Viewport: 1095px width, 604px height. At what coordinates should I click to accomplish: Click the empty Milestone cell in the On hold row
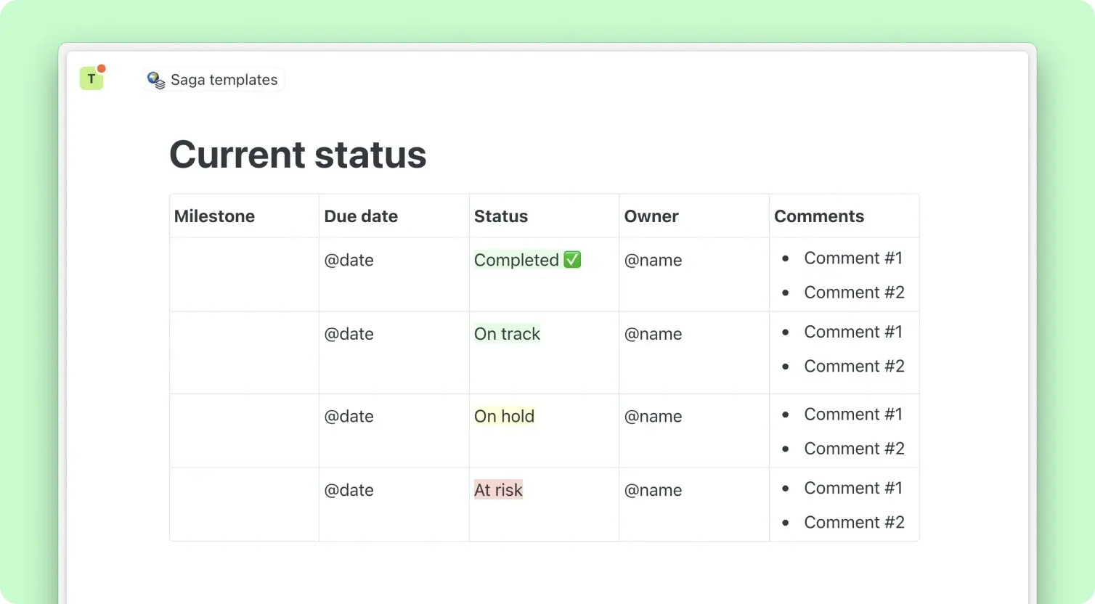click(244, 430)
